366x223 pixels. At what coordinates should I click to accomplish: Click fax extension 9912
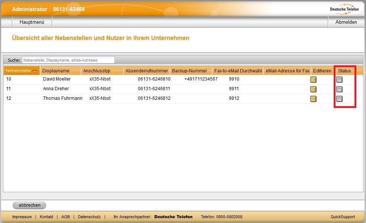click(x=234, y=98)
